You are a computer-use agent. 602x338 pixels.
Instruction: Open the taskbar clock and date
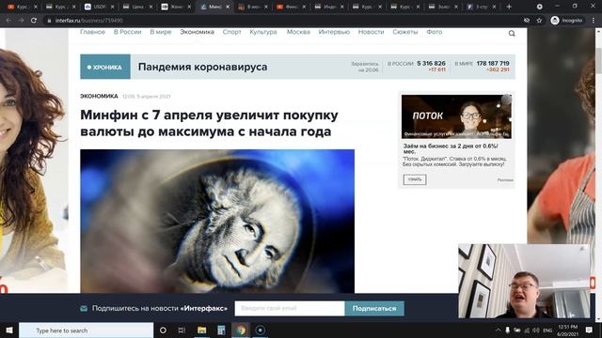tap(567, 330)
